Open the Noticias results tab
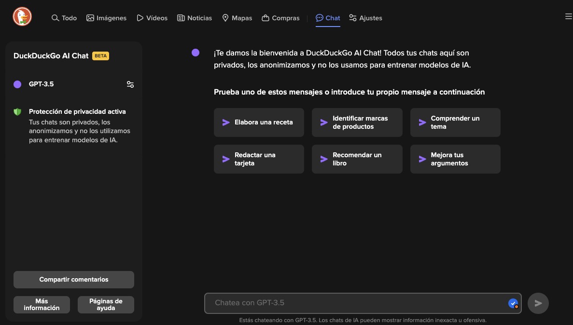Screen dimensions: 573x325 195,18
